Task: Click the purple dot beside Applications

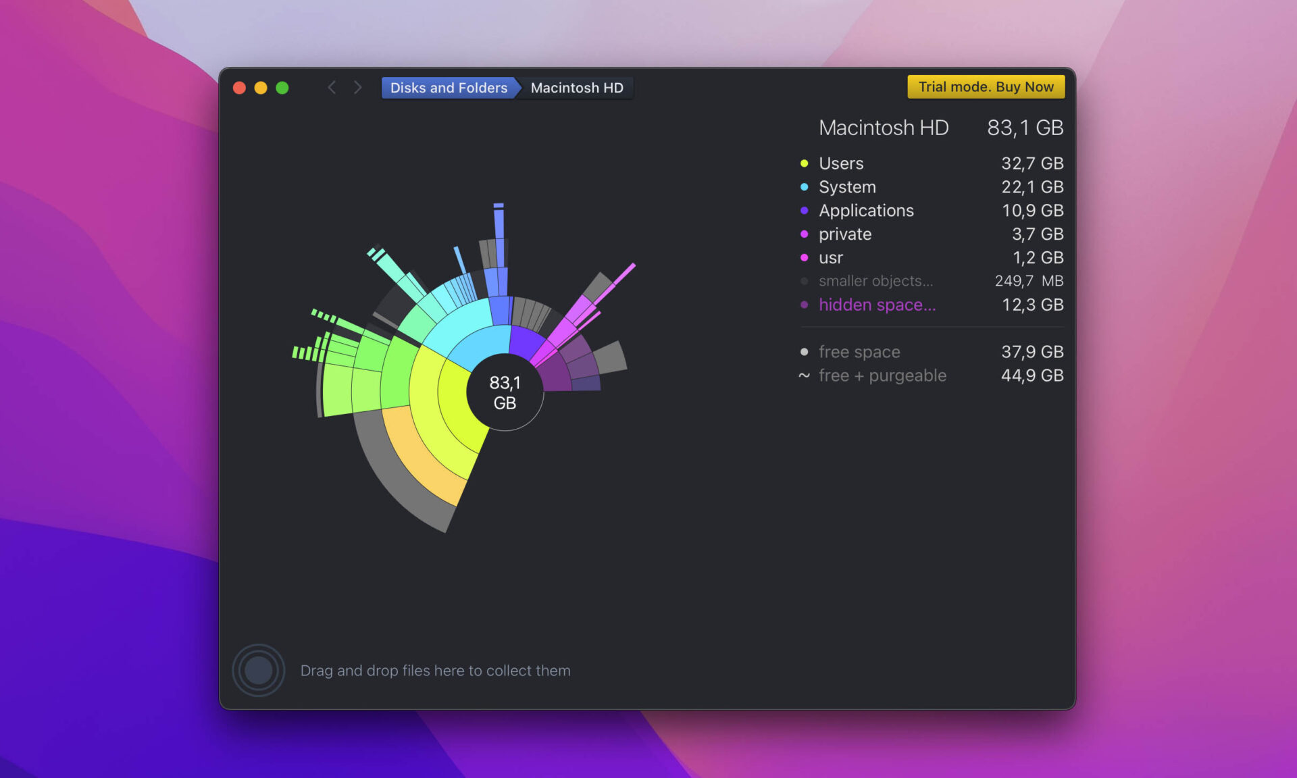Action: (804, 211)
